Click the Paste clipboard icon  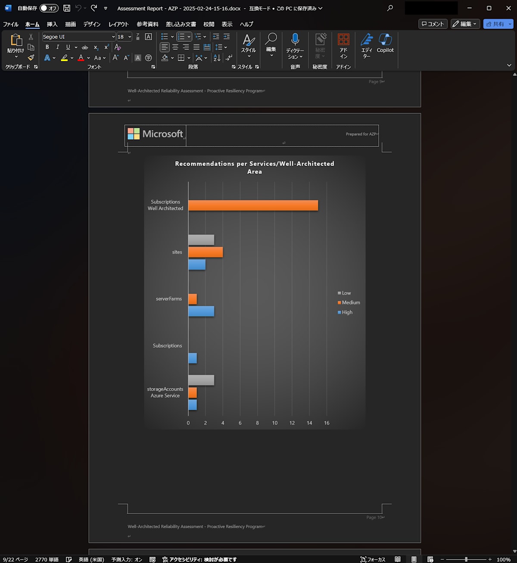[x=16, y=40]
